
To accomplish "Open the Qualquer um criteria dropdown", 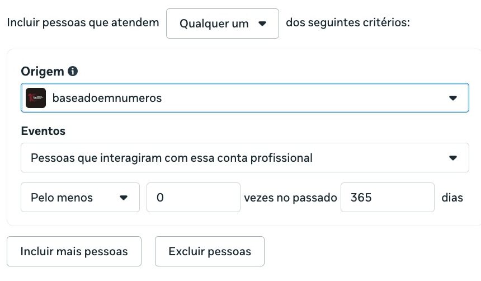I will 222,24.
